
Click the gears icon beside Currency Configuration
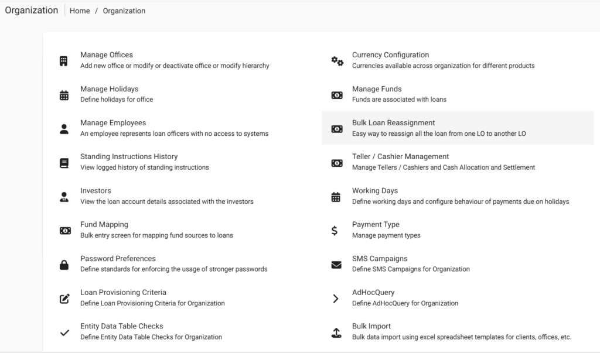(x=337, y=61)
